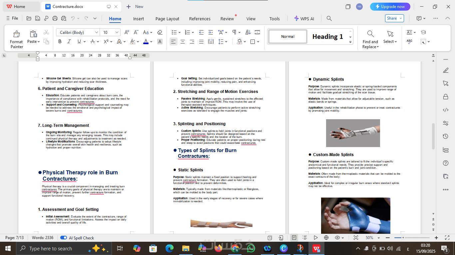Toggle paragraph marks display
This screenshot has width=455, height=255.
(234, 32)
